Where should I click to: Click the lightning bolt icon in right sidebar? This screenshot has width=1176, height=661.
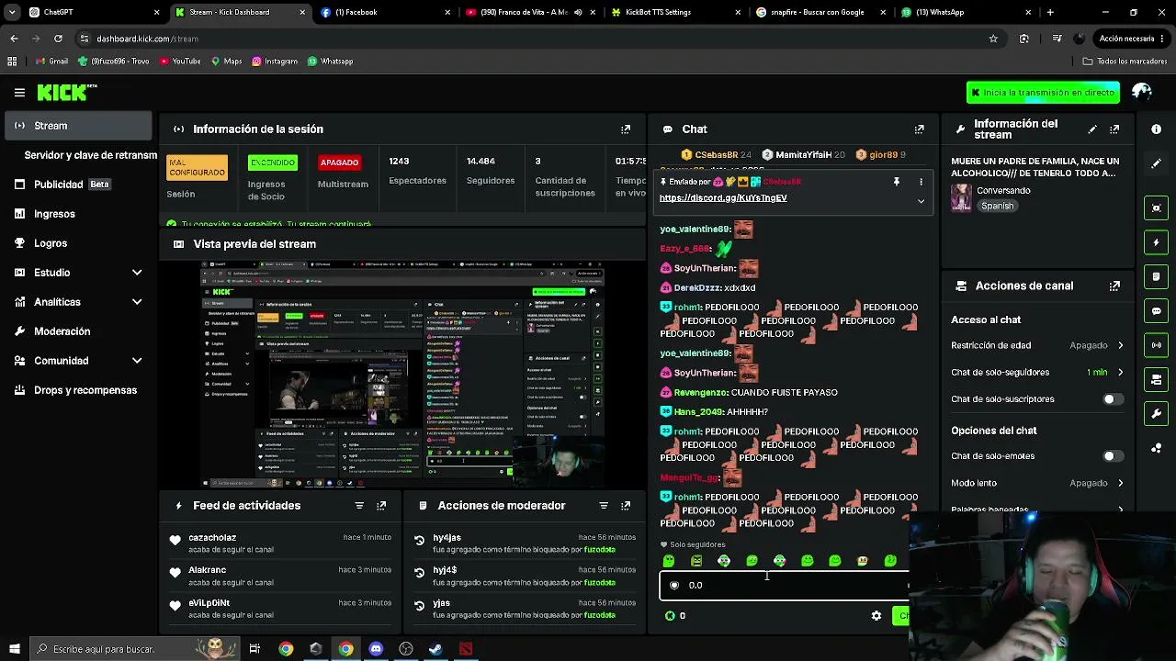(x=1157, y=242)
